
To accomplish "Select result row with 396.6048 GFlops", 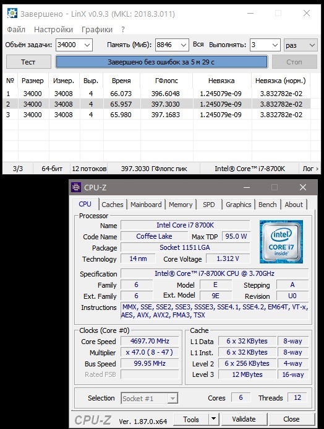I will pyautogui.click(x=156, y=94).
